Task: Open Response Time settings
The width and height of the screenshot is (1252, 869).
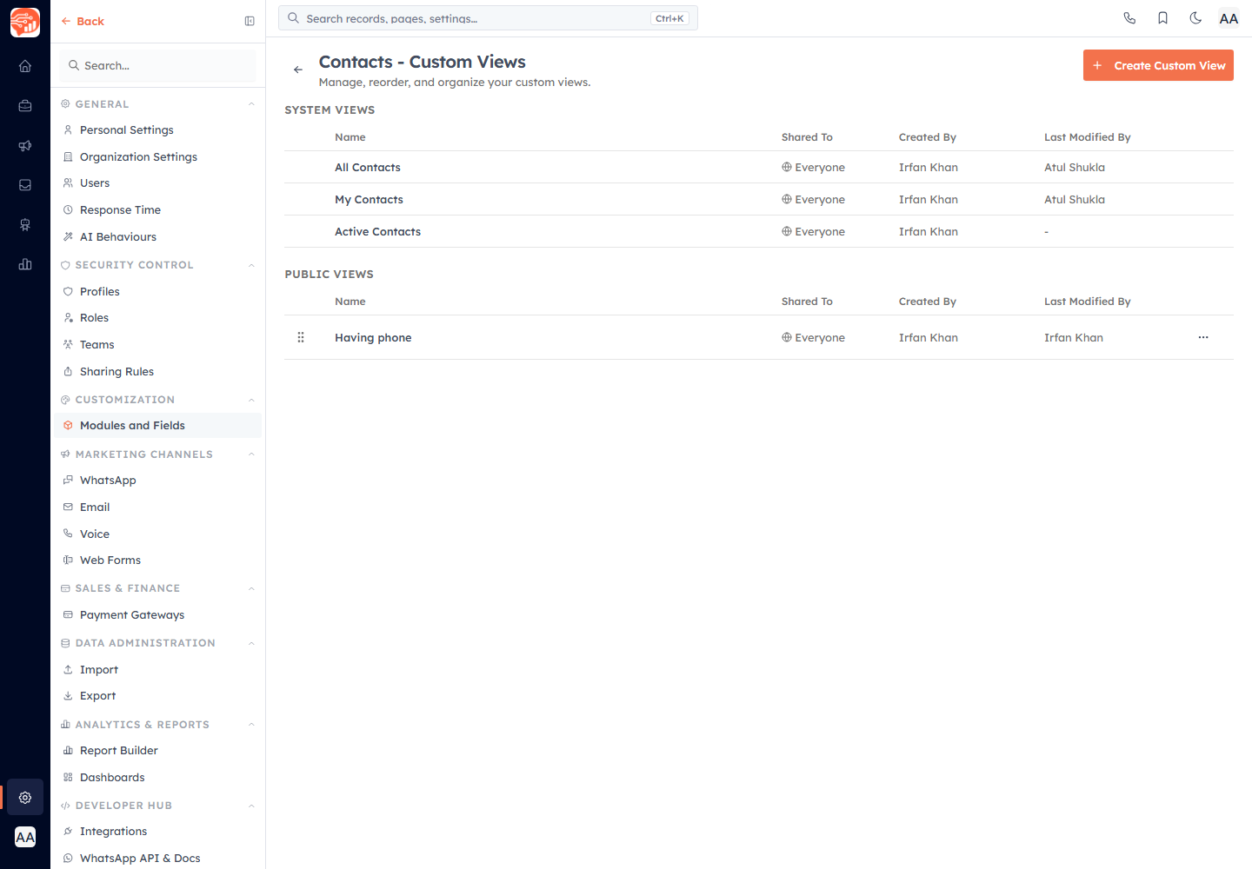Action: pyautogui.click(x=158, y=209)
